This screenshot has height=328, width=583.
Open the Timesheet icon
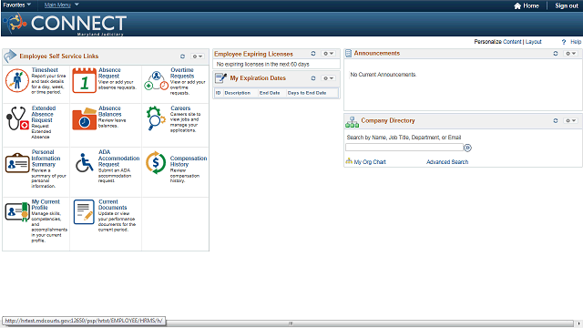pyautogui.click(x=17, y=80)
